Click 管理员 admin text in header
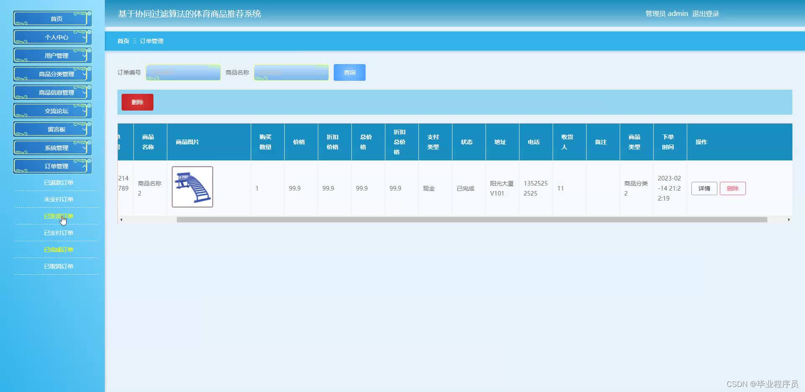This screenshot has height=392, width=805. point(667,14)
